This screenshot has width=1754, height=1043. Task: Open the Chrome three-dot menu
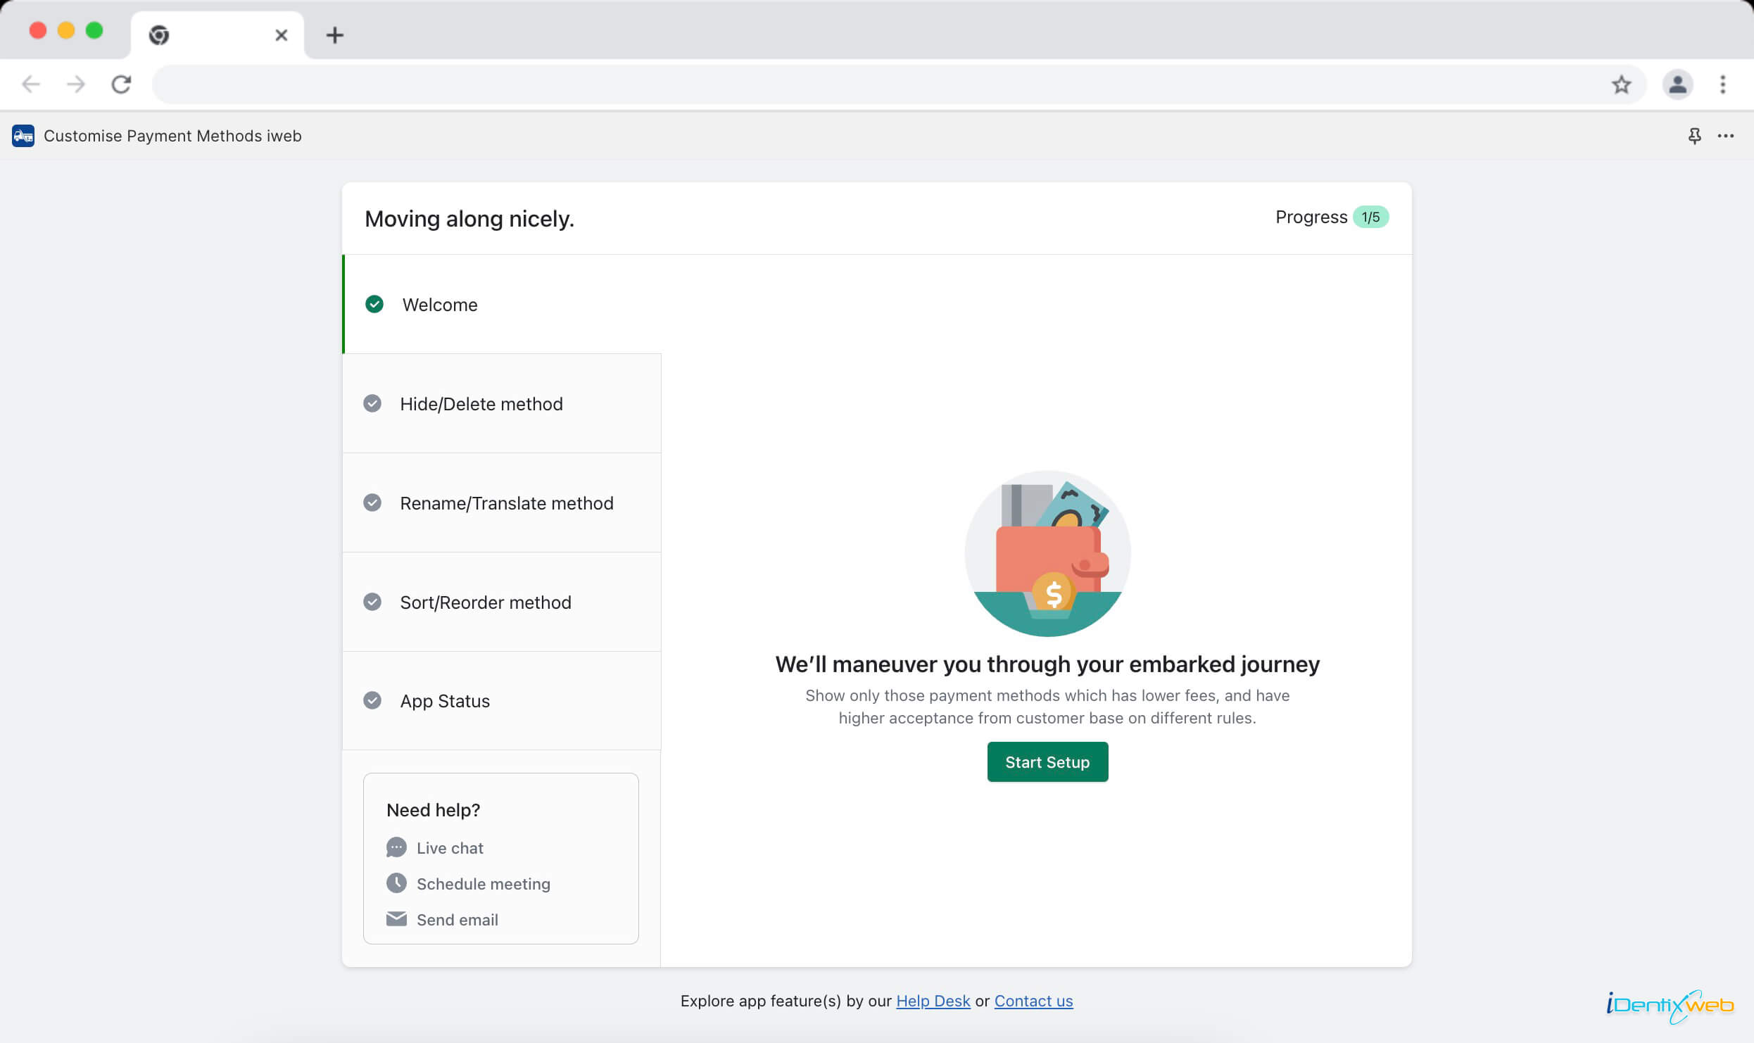tap(1723, 84)
